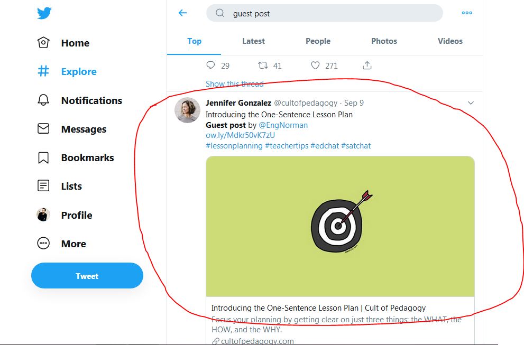Open the Show this thread link
Viewport: 524px width, 345px height.
(x=234, y=84)
